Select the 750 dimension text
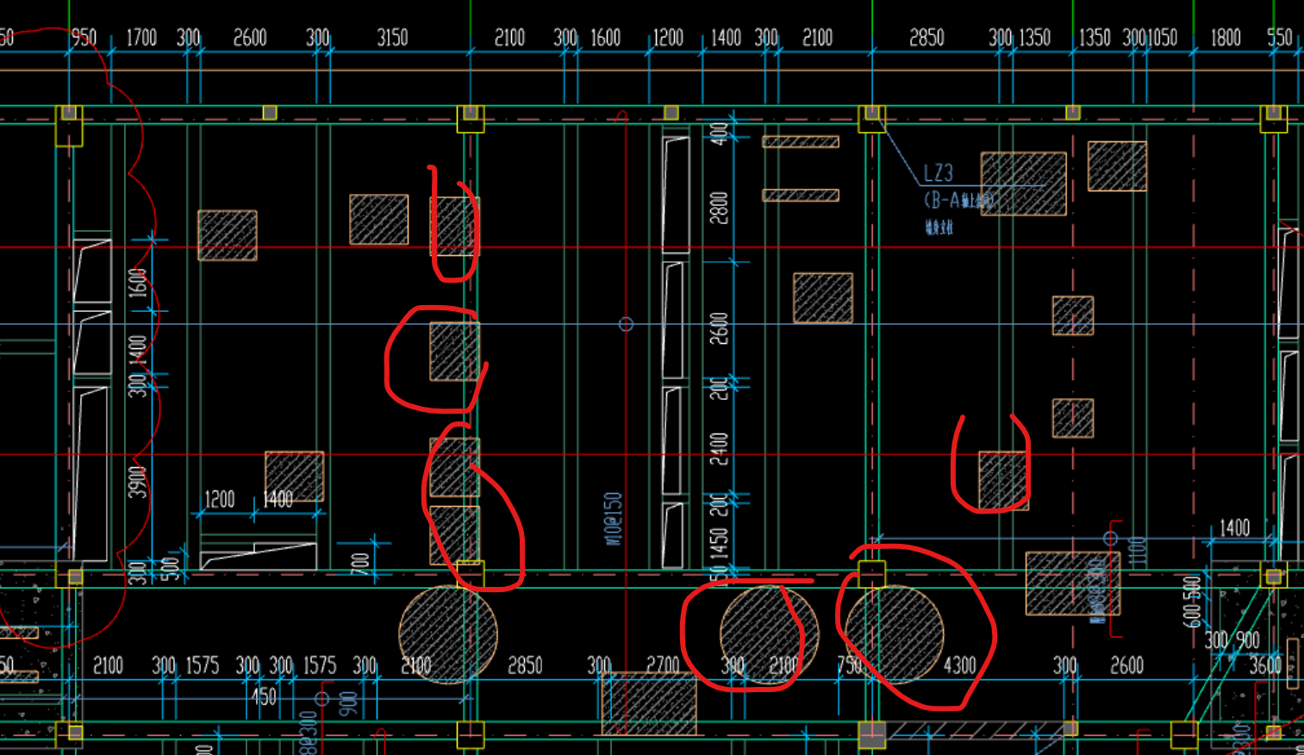 point(850,665)
